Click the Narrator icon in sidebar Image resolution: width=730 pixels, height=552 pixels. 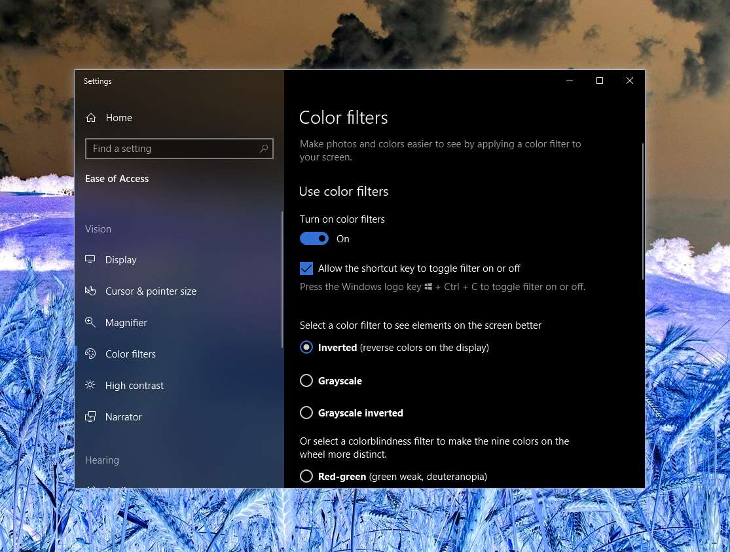tap(90, 416)
